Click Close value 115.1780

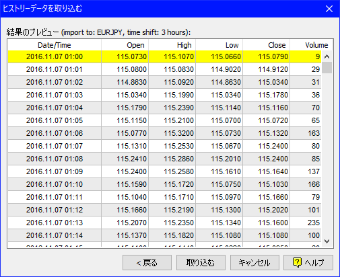point(273,95)
